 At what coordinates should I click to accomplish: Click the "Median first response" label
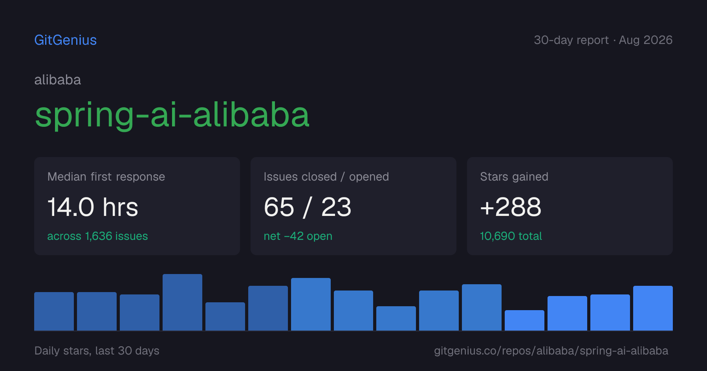tap(106, 177)
